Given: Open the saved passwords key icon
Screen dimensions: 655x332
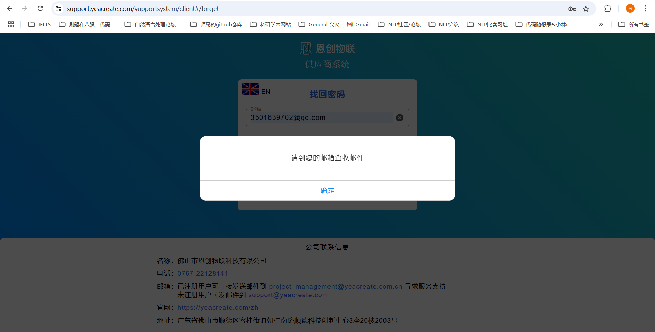Looking at the screenshot, I should (x=572, y=9).
